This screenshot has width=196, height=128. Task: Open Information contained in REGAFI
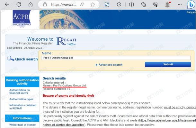click(x=23, y=107)
